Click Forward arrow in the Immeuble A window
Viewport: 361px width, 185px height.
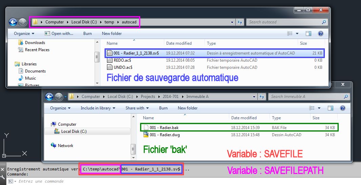[x=59, y=97]
